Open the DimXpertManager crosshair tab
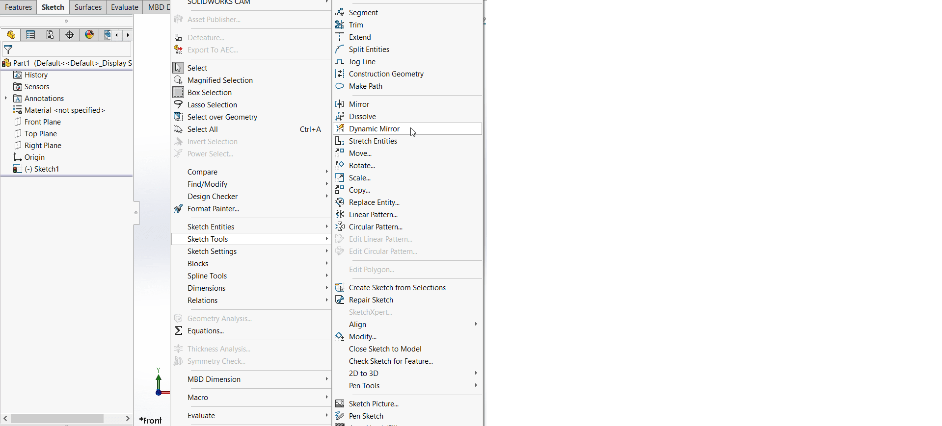The width and height of the screenshot is (942, 426). click(x=70, y=35)
